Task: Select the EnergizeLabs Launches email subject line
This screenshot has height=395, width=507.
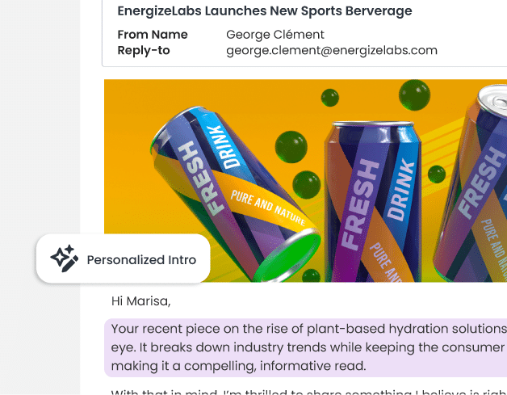Action: (264, 11)
